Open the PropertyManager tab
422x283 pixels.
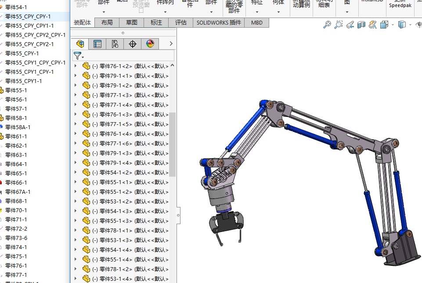[x=97, y=44]
